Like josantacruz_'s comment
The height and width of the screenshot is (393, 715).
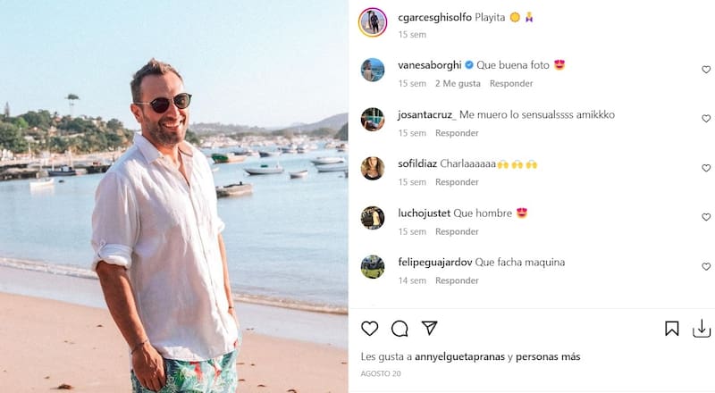(706, 119)
